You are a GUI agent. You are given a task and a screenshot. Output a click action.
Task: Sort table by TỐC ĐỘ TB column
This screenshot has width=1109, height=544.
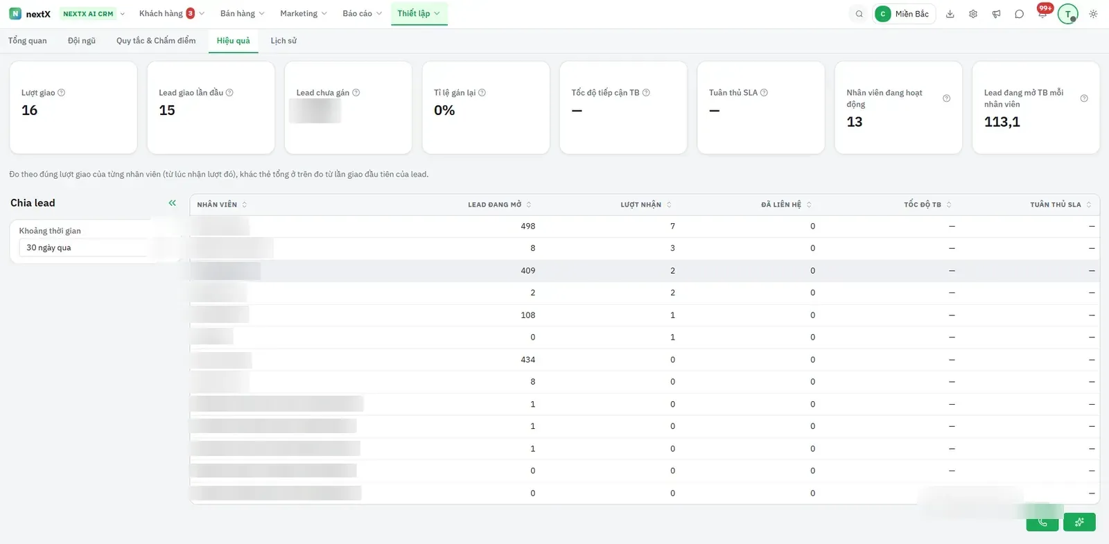(x=927, y=204)
